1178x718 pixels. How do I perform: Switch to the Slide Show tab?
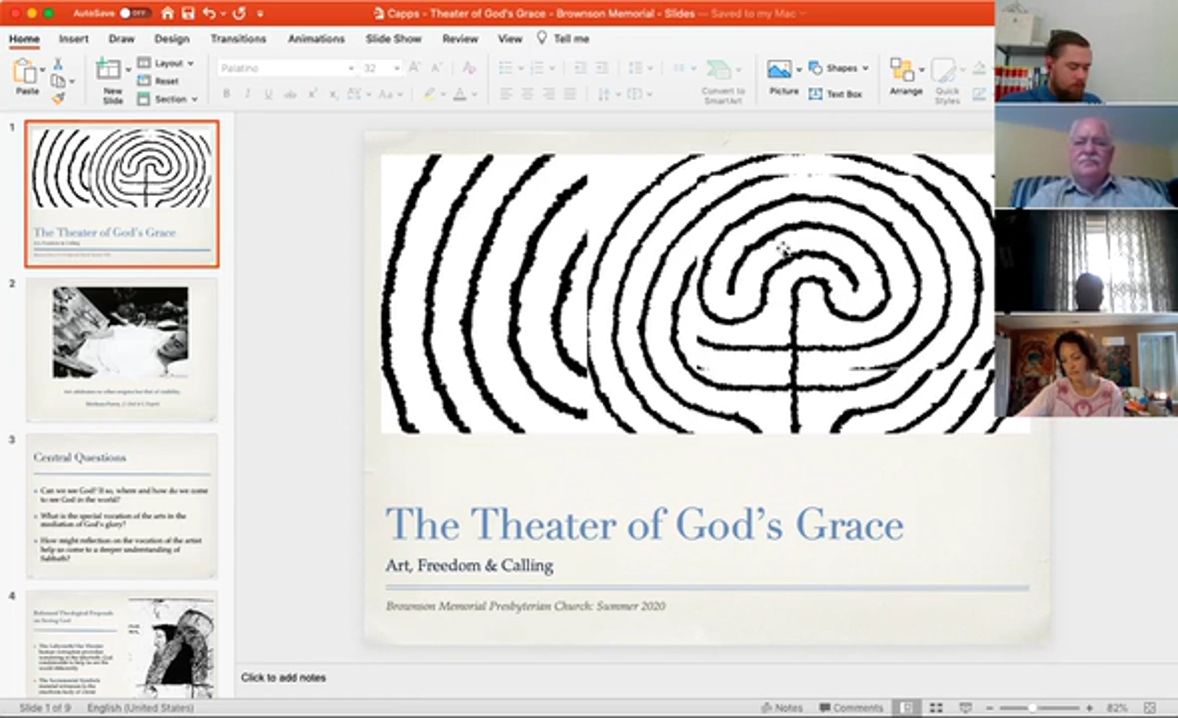point(393,39)
